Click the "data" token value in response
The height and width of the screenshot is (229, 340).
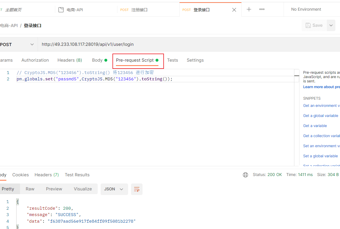tap(91, 221)
